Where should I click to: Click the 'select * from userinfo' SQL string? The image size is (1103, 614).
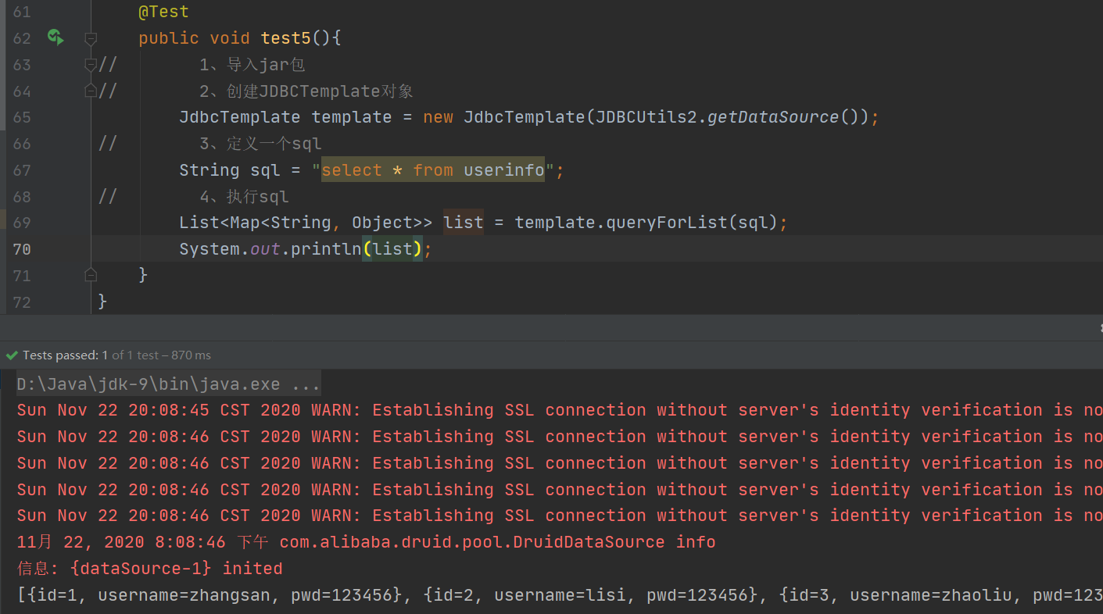click(433, 170)
